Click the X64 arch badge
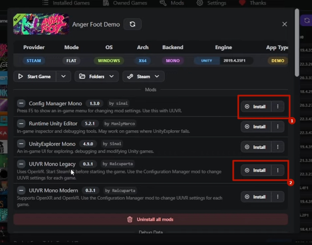312x245 pixels. [142, 60]
